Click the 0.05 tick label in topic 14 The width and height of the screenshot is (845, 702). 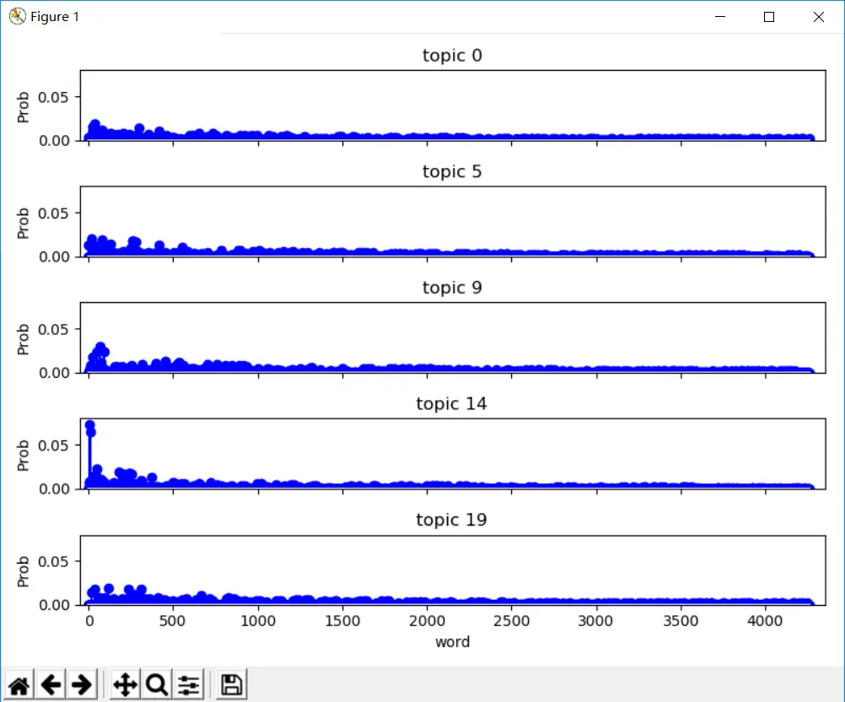pos(54,445)
